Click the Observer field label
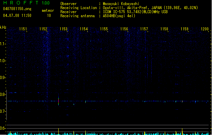This screenshot has width=212, height=135. 68,4
